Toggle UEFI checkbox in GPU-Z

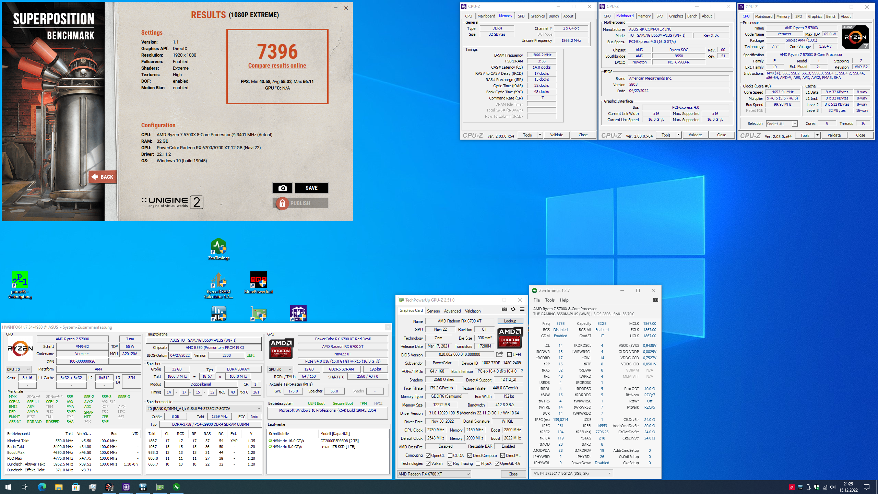point(509,355)
